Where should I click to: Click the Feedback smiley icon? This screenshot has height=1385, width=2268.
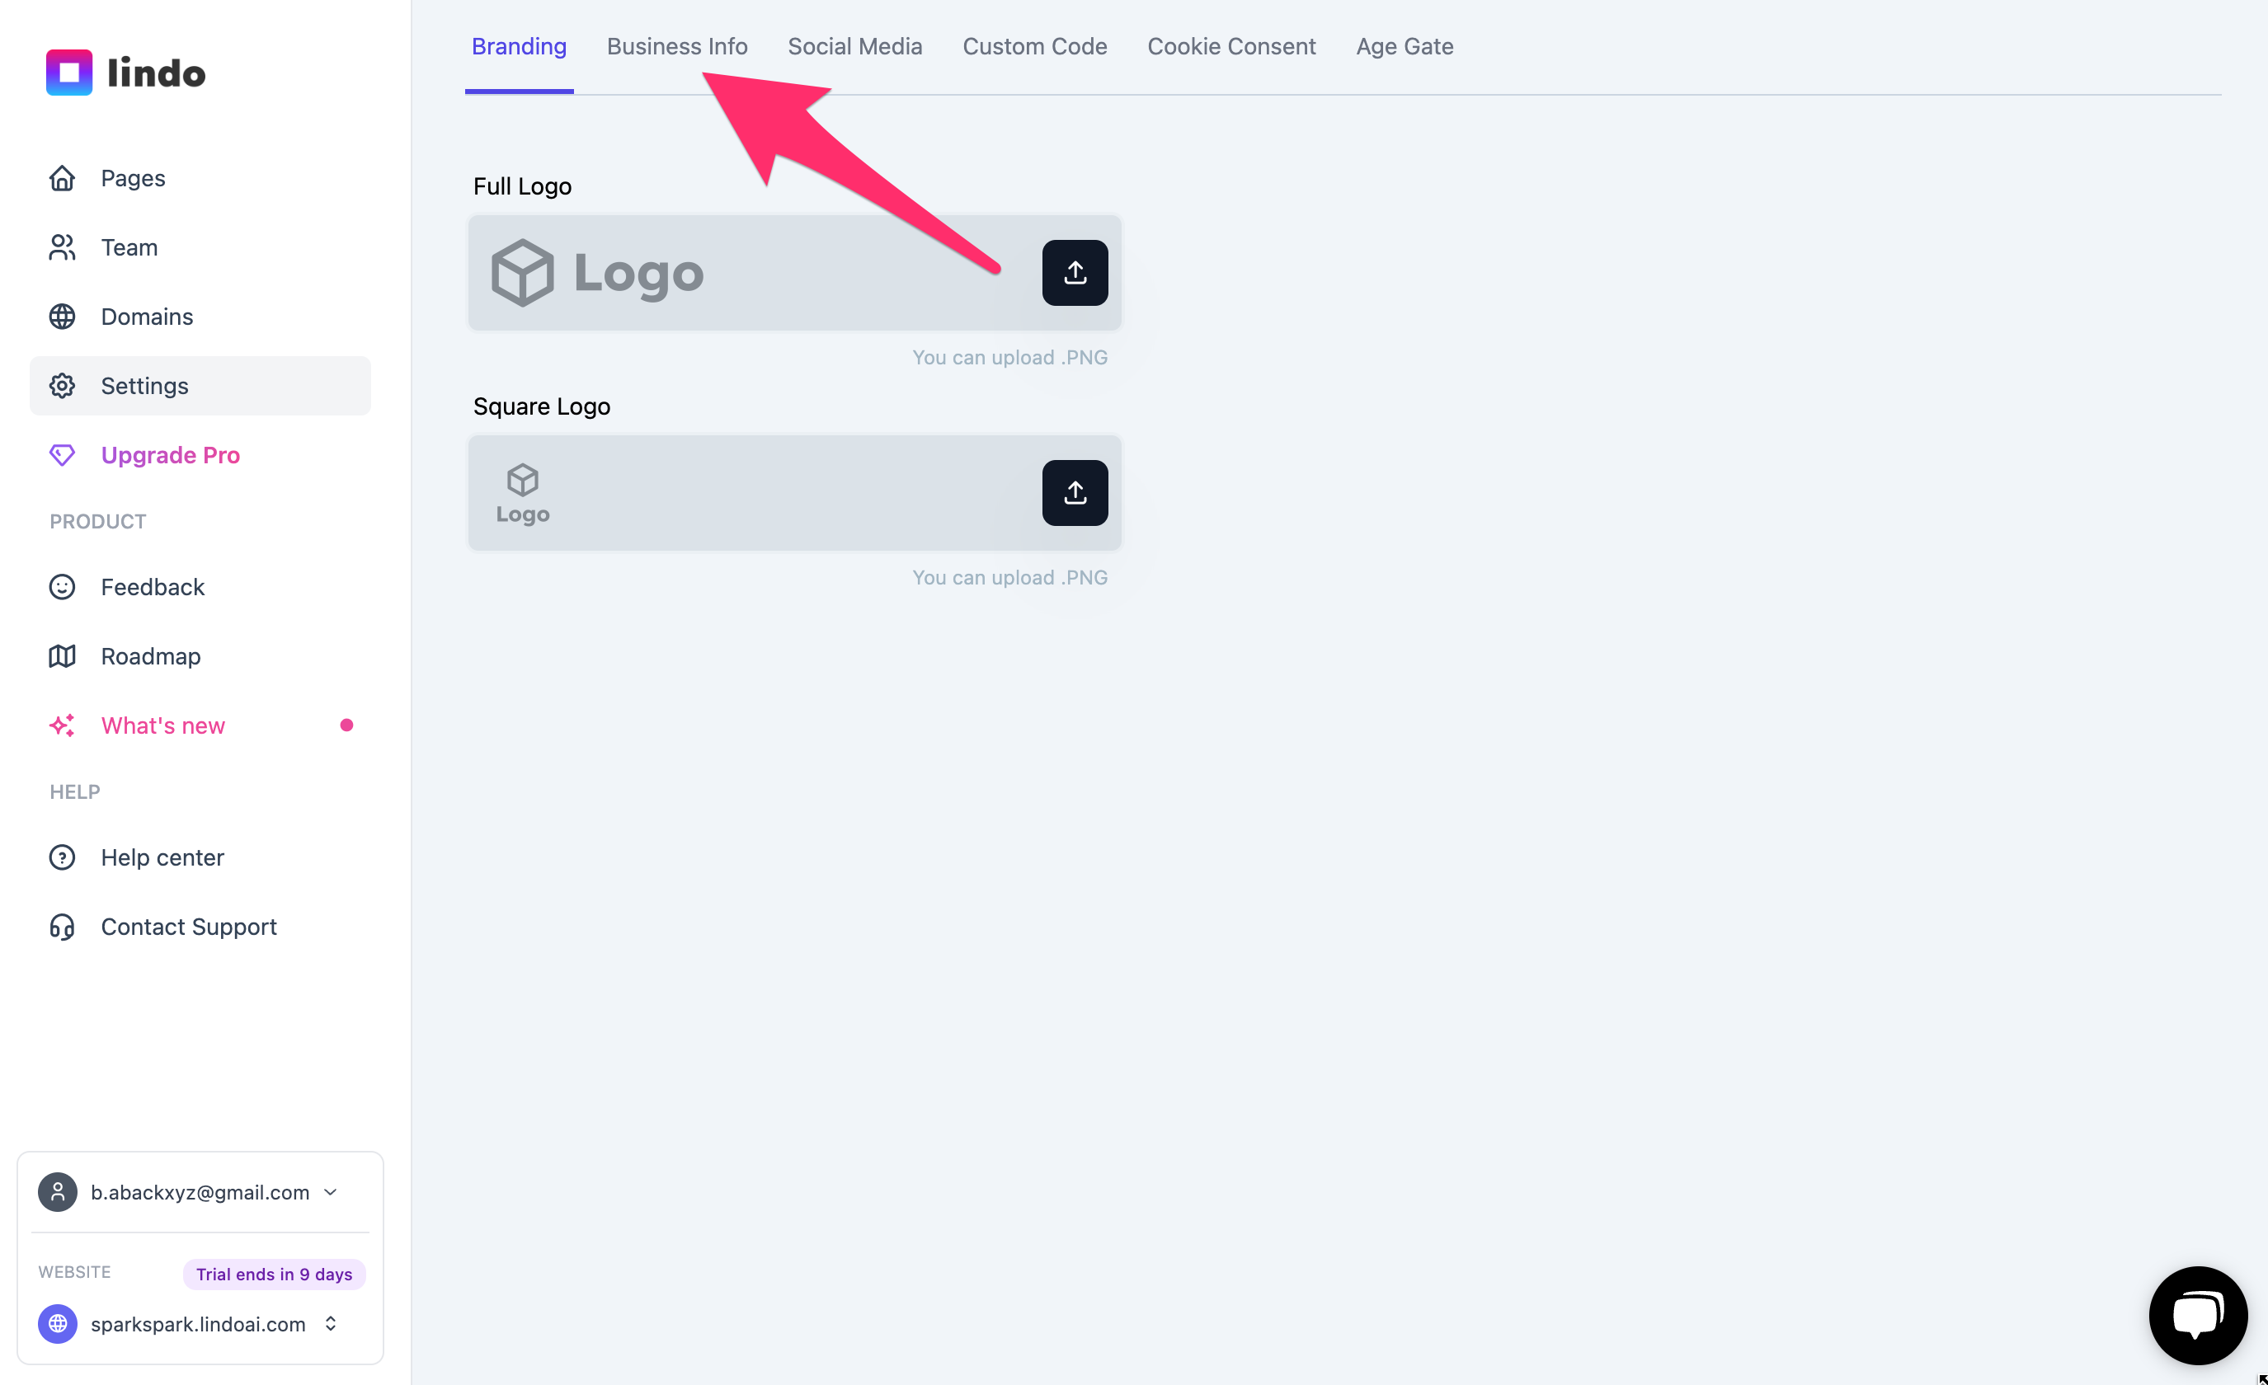62,587
